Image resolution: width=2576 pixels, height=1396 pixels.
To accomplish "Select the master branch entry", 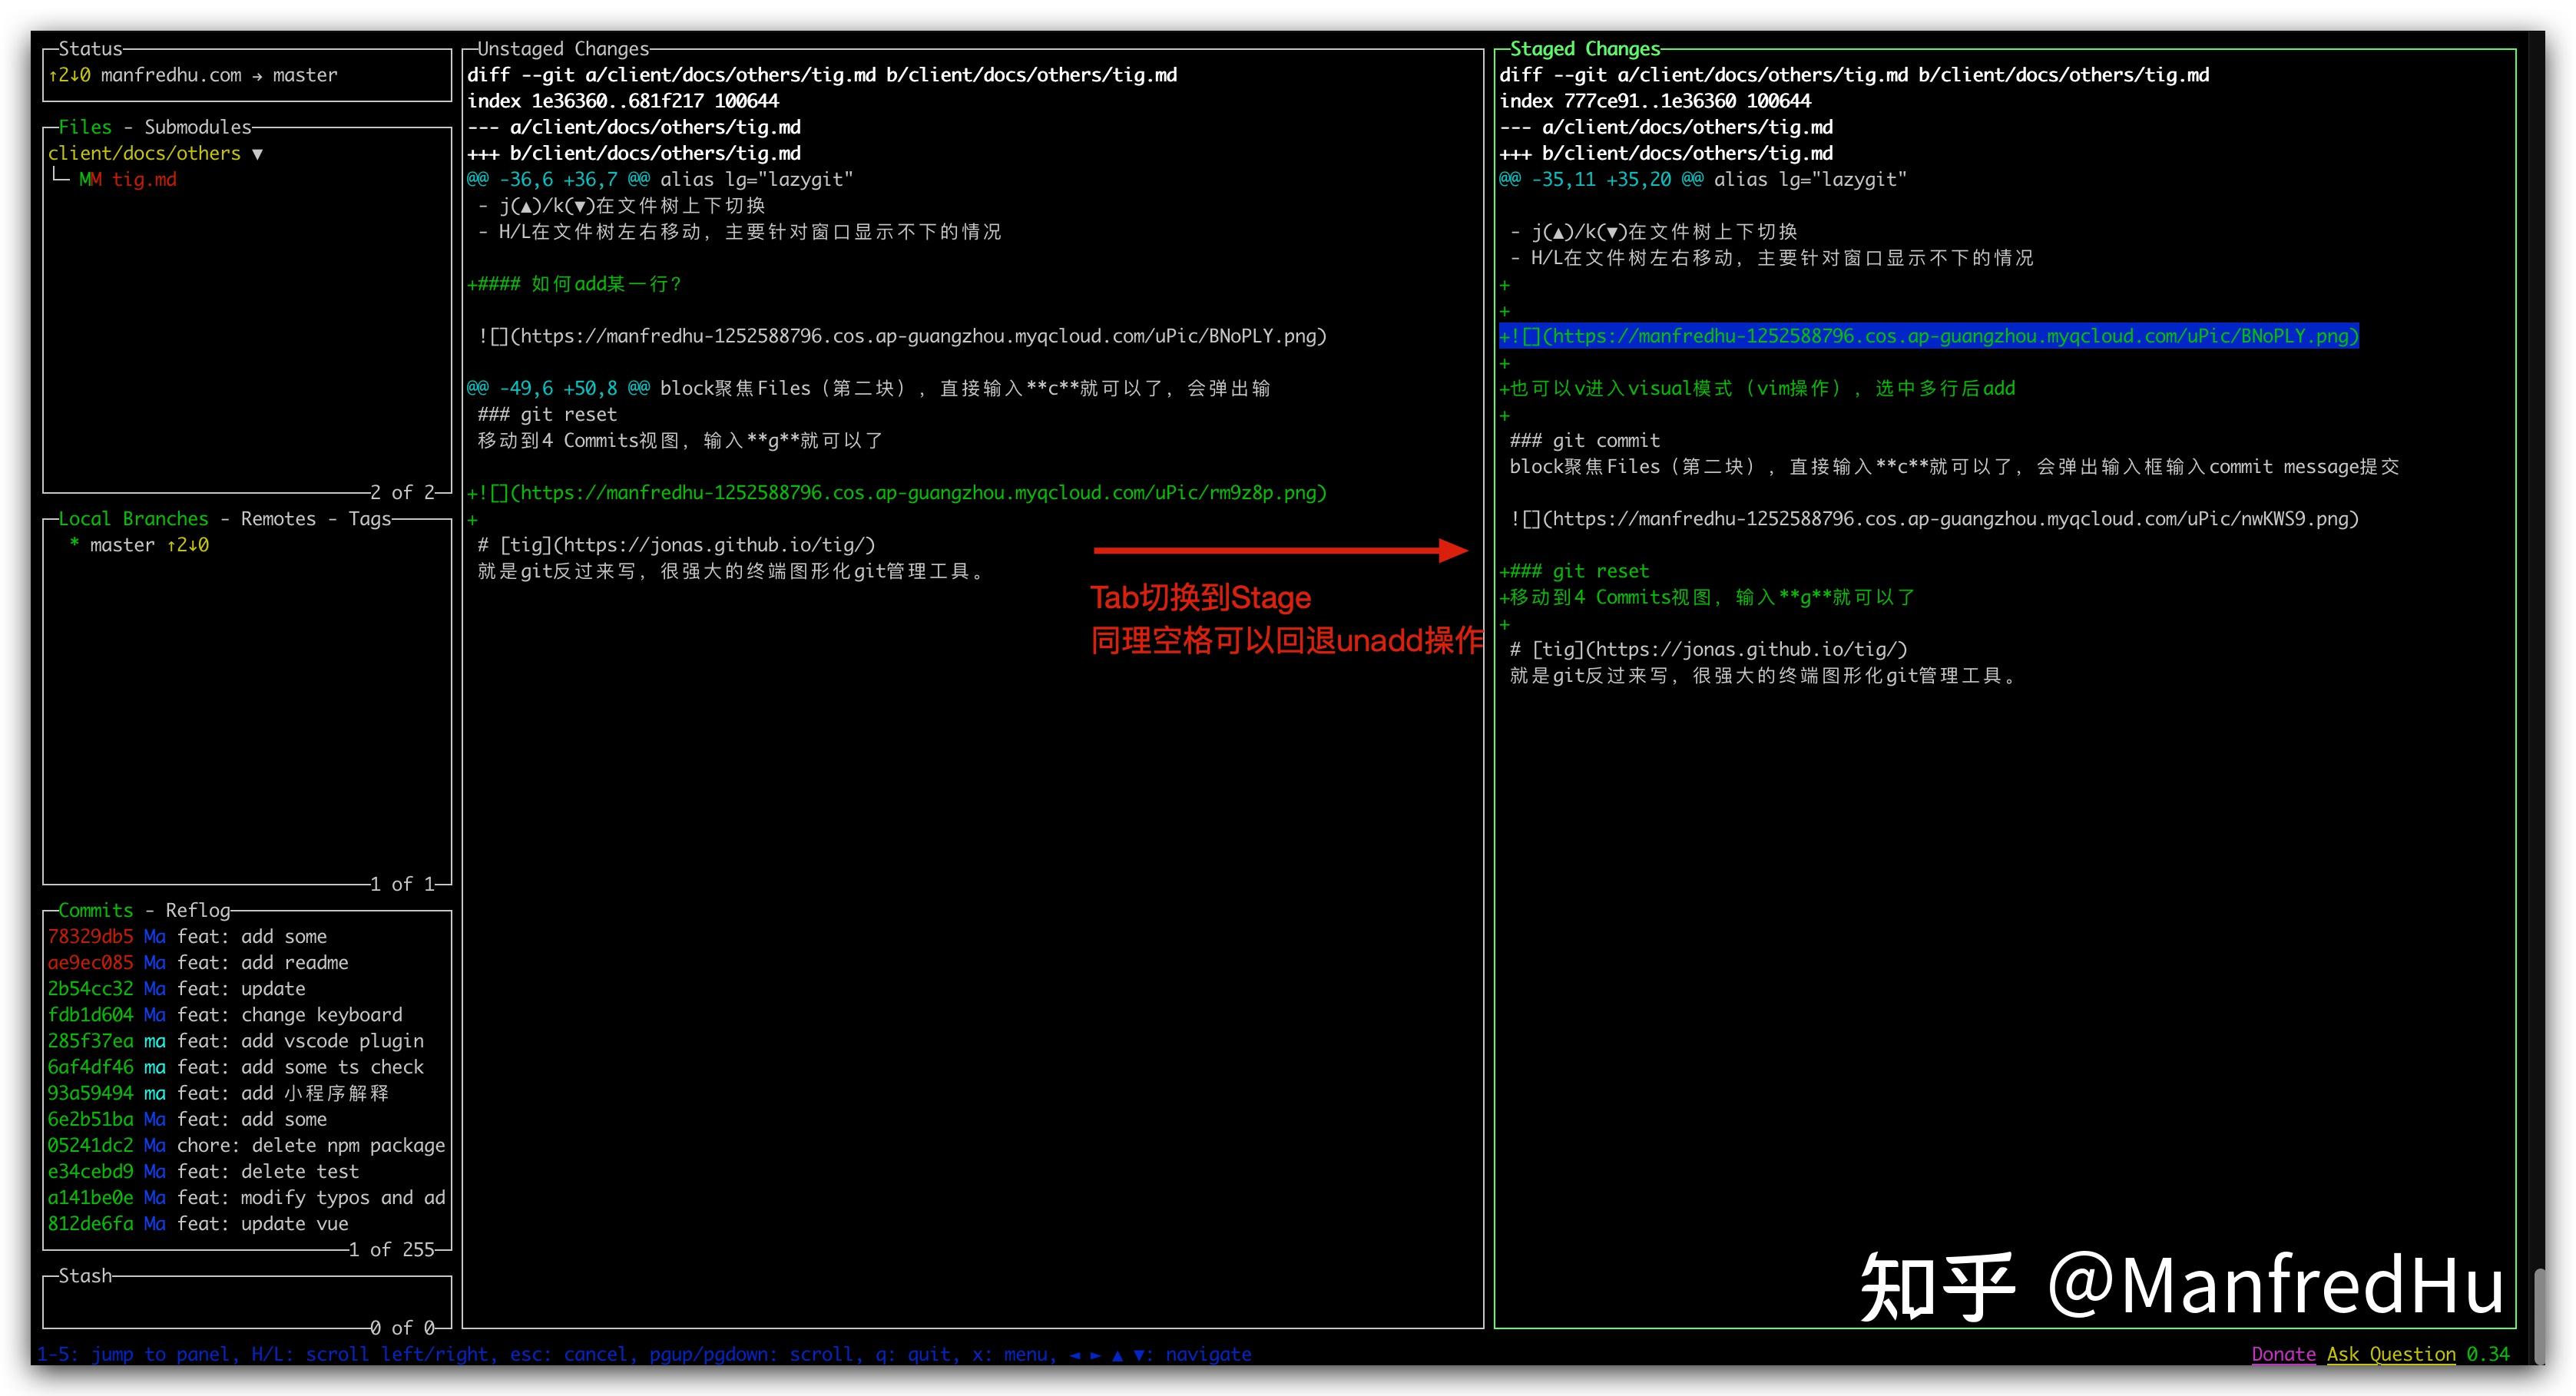I will pyautogui.click(x=122, y=544).
